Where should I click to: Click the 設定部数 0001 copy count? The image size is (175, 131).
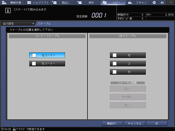(92, 15)
